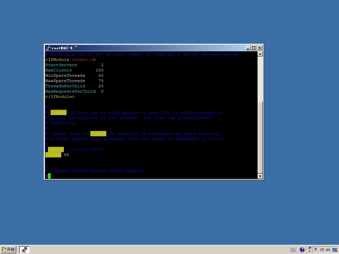Expand hidden tray icons chevron
Screen dimensions: 339x254
click(315, 250)
